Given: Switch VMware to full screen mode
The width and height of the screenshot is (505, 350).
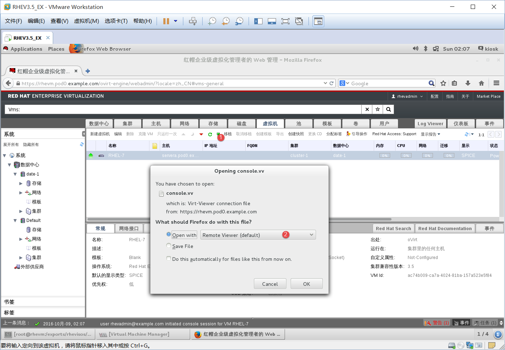Looking at the screenshot, I should point(285,21).
